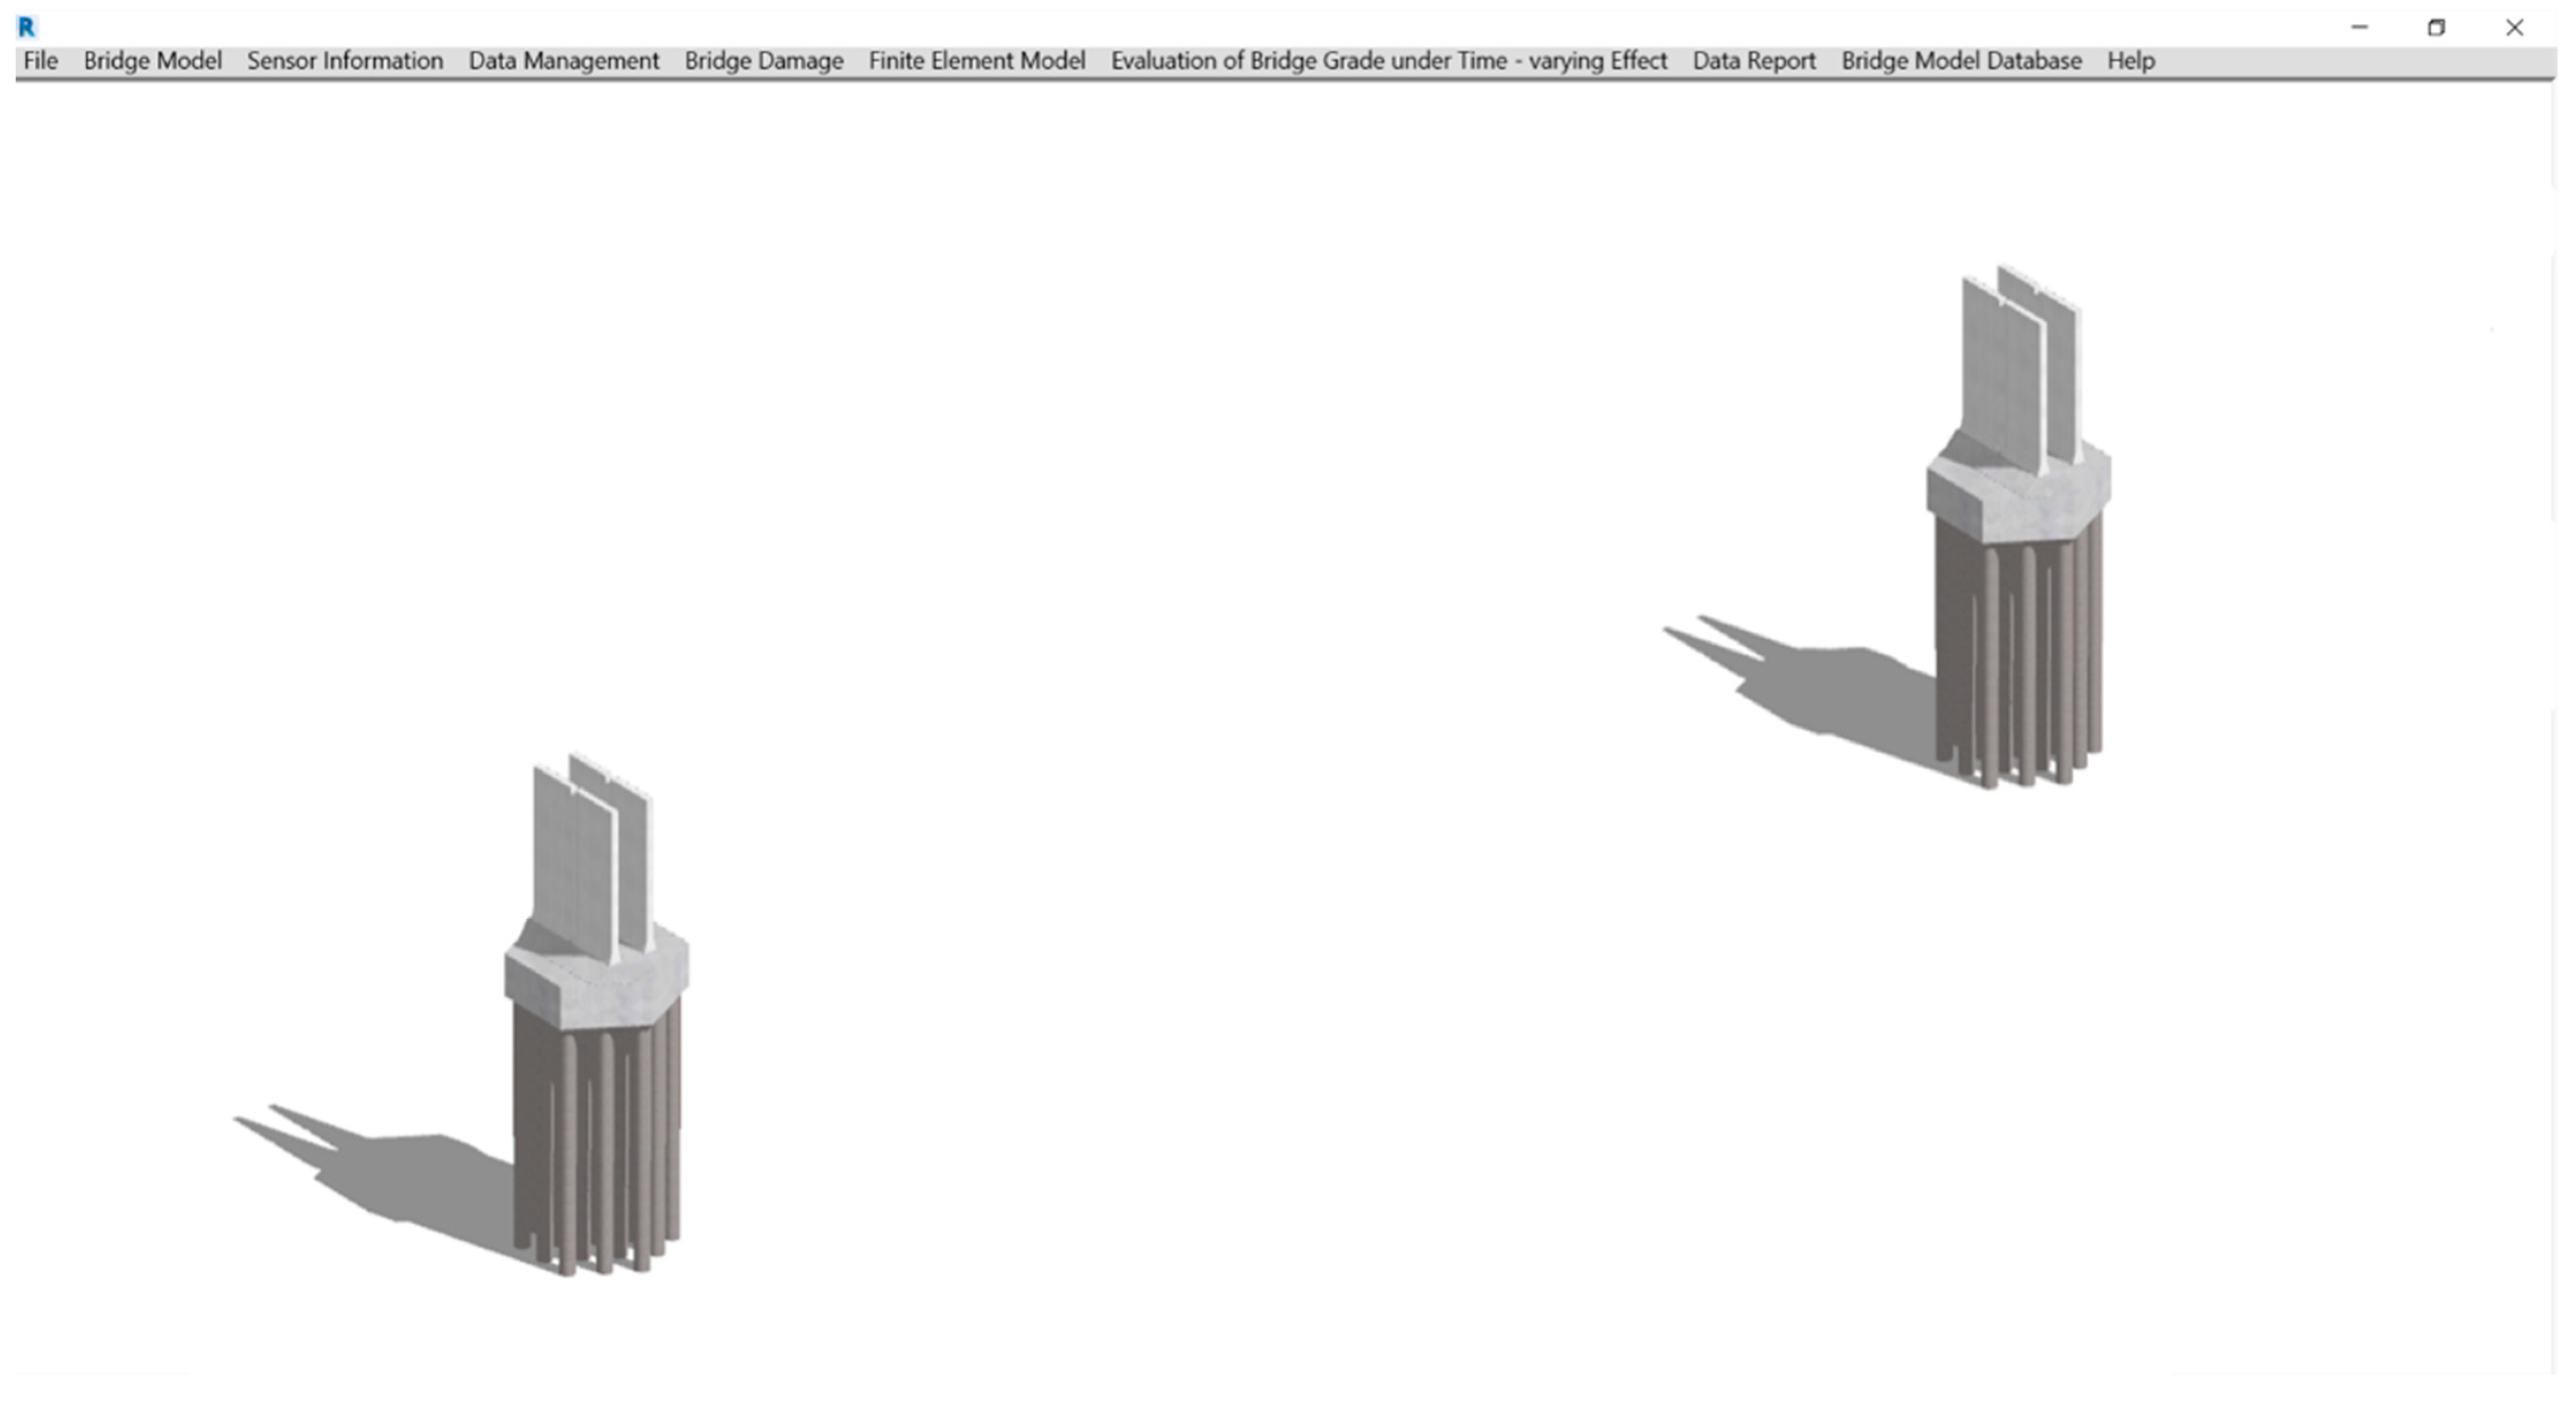Open the Data Report menu
2576x1404 pixels.
point(1754,61)
